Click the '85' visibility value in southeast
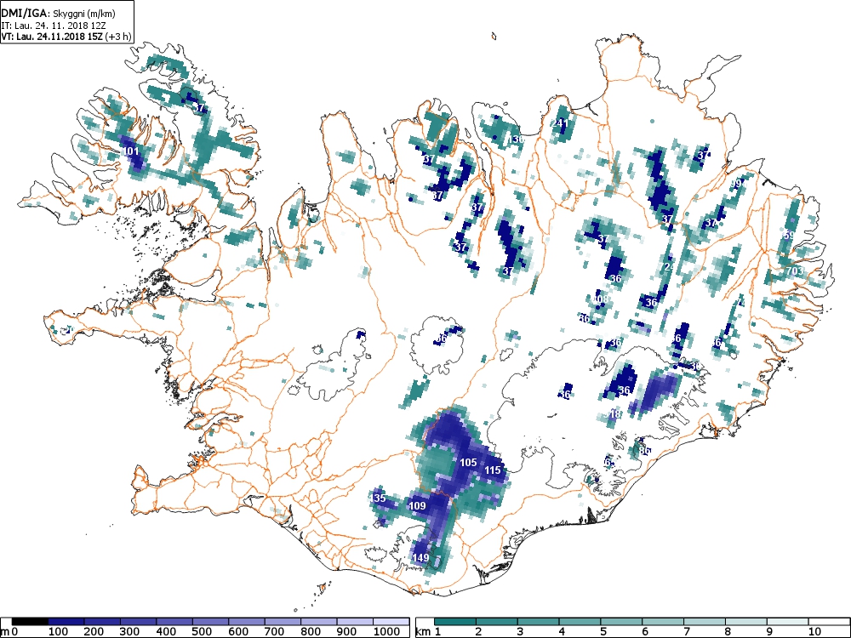This screenshot has height=638, width=851. click(x=644, y=451)
